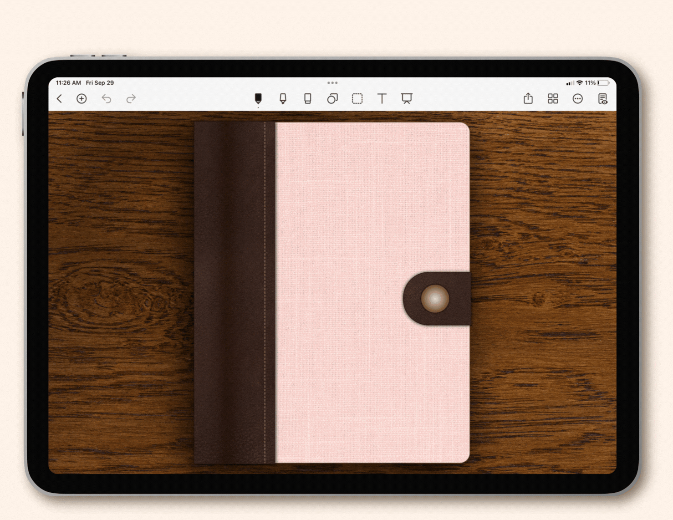Screen dimensions: 673x520
Task: Tap the battery percentage indicator
Action: [591, 83]
